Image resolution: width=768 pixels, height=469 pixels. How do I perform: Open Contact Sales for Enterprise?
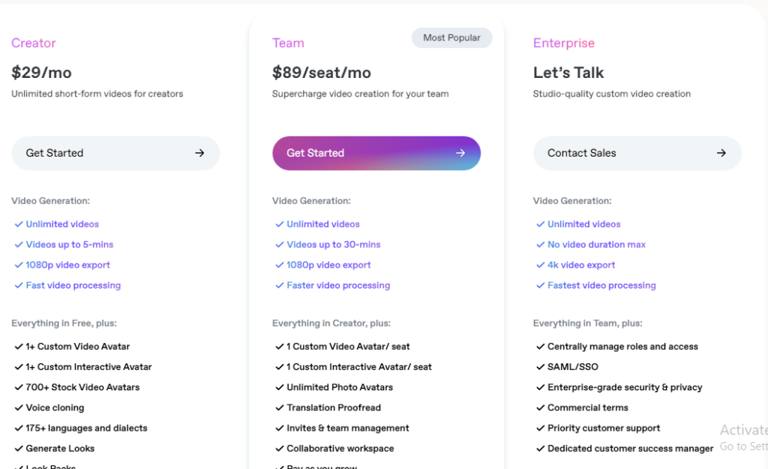[x=637, y=153]
